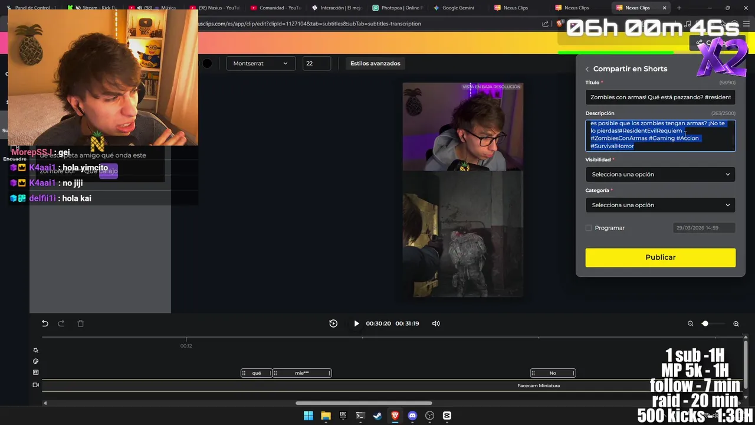Select the palette track icon
This screenshot has height=425, width=755.
(x=36, y=361)
